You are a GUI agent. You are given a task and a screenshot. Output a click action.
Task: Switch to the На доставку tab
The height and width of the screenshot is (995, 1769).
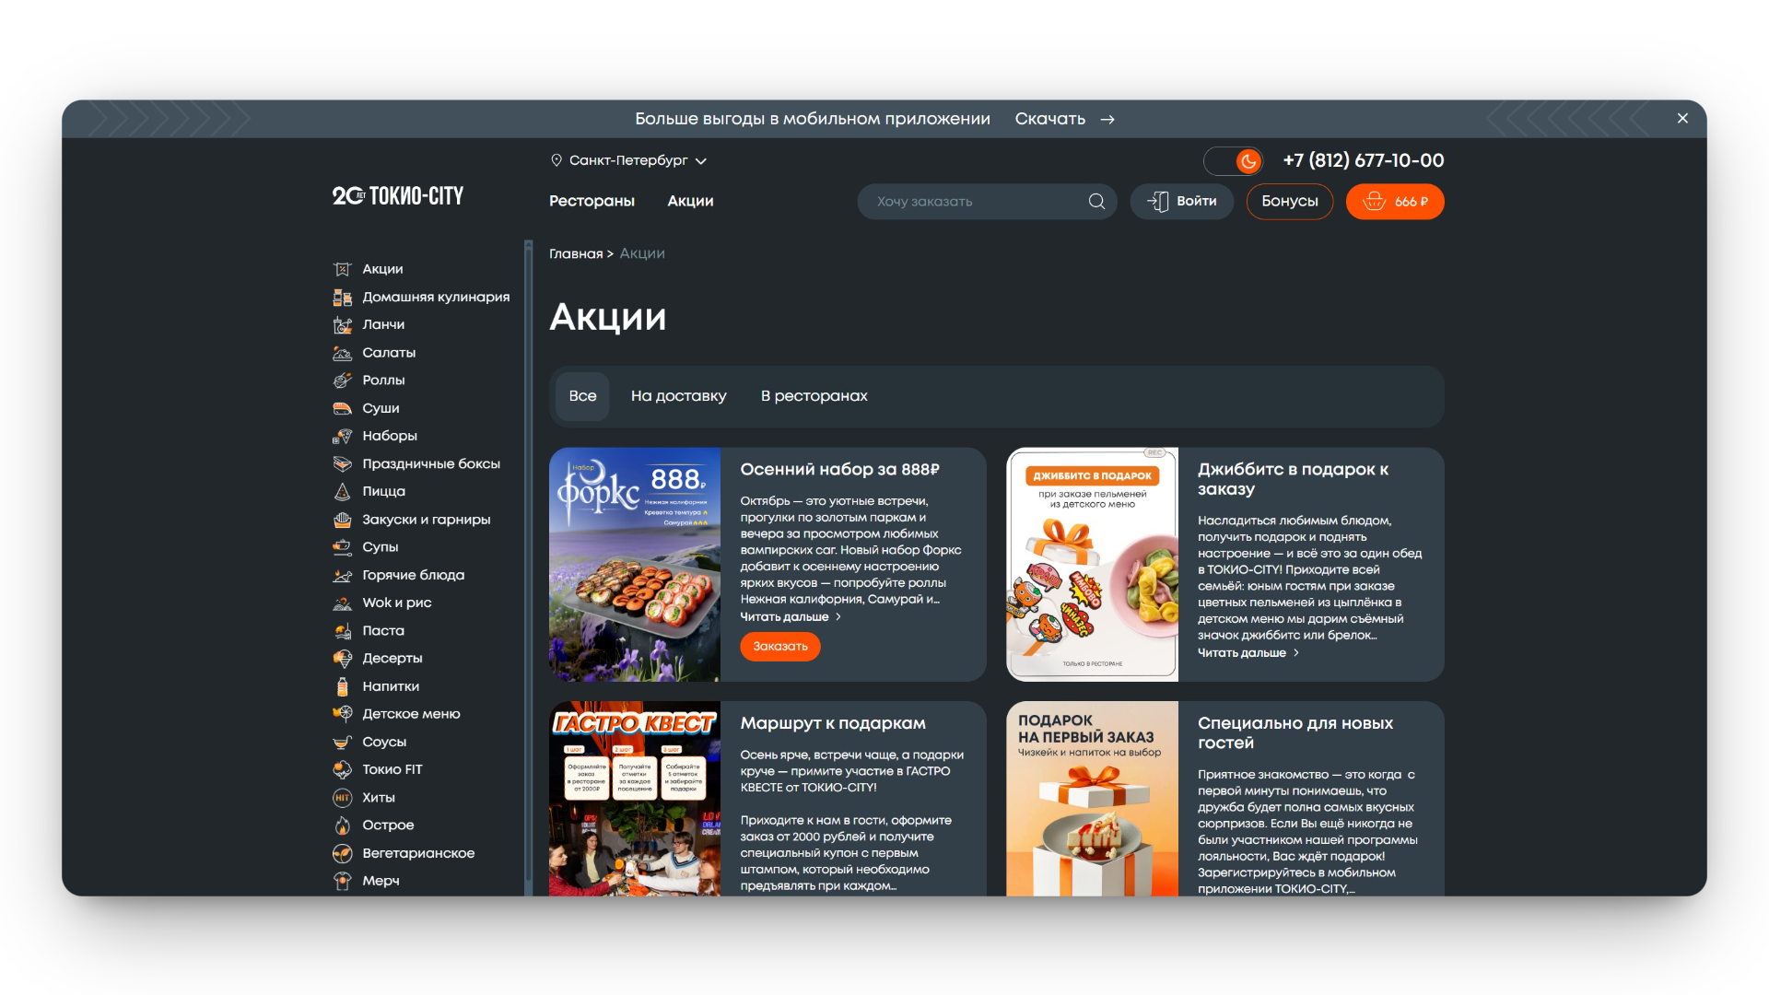click(x=678, y=396)
